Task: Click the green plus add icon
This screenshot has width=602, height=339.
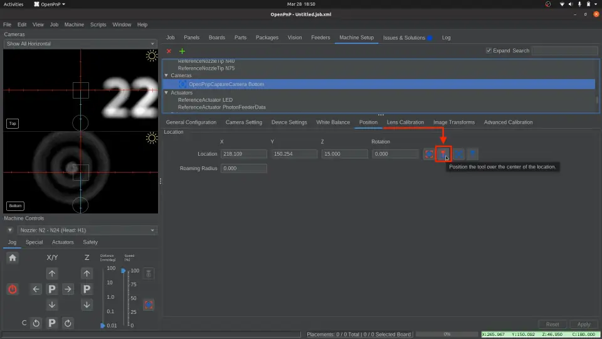Action: (x=182, y=51)
